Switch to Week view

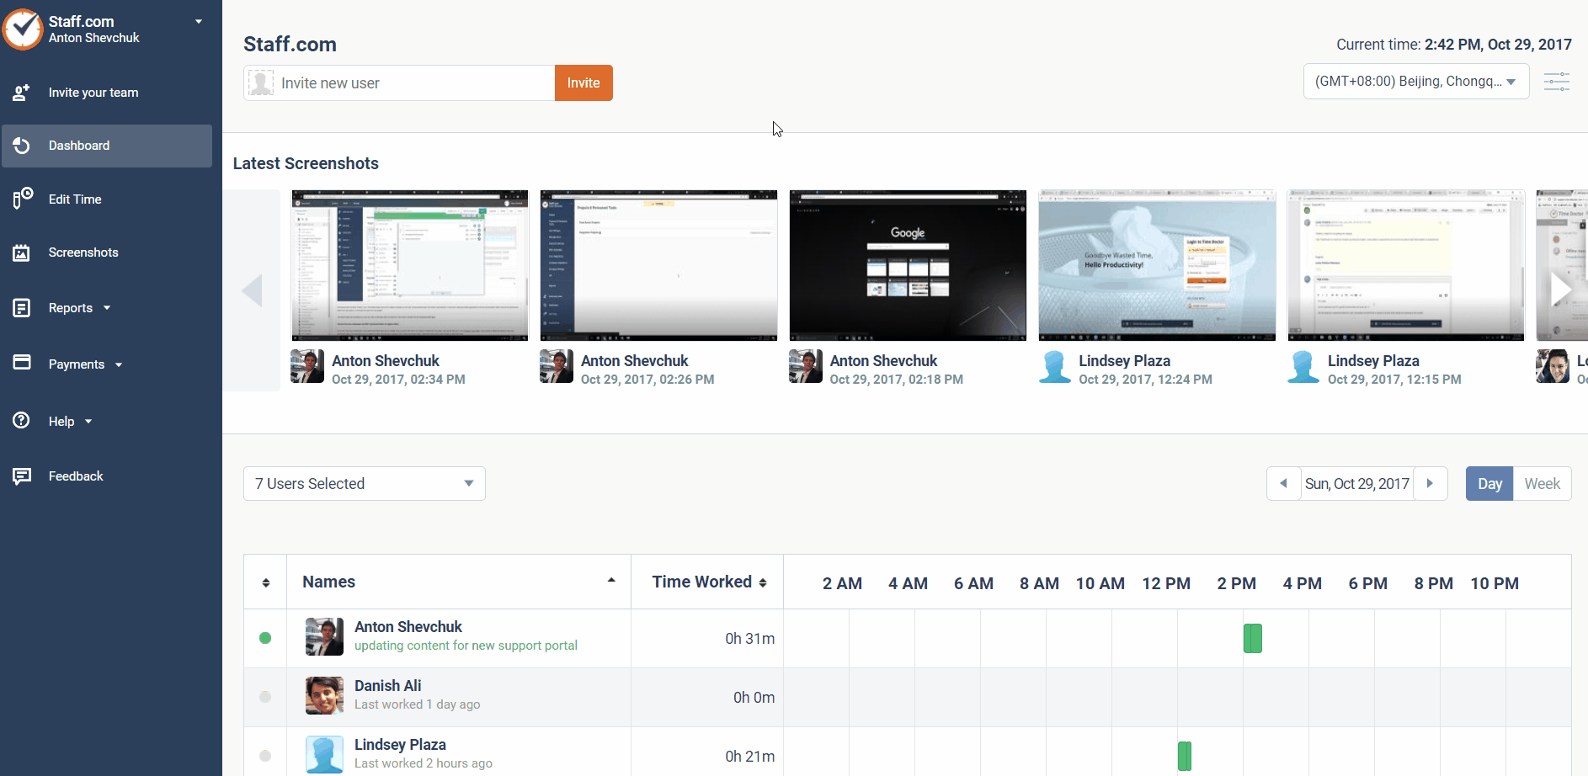(x=1542, y=484)
